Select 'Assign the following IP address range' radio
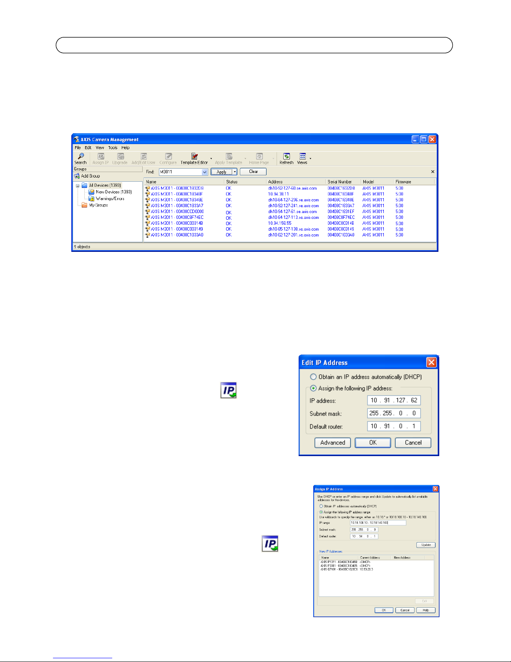Screen dimensions: 511x662 (x=321, y=512)
